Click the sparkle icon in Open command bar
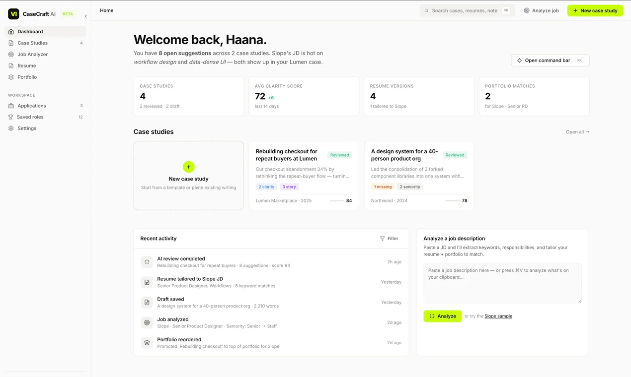 [x=519, y=61]
